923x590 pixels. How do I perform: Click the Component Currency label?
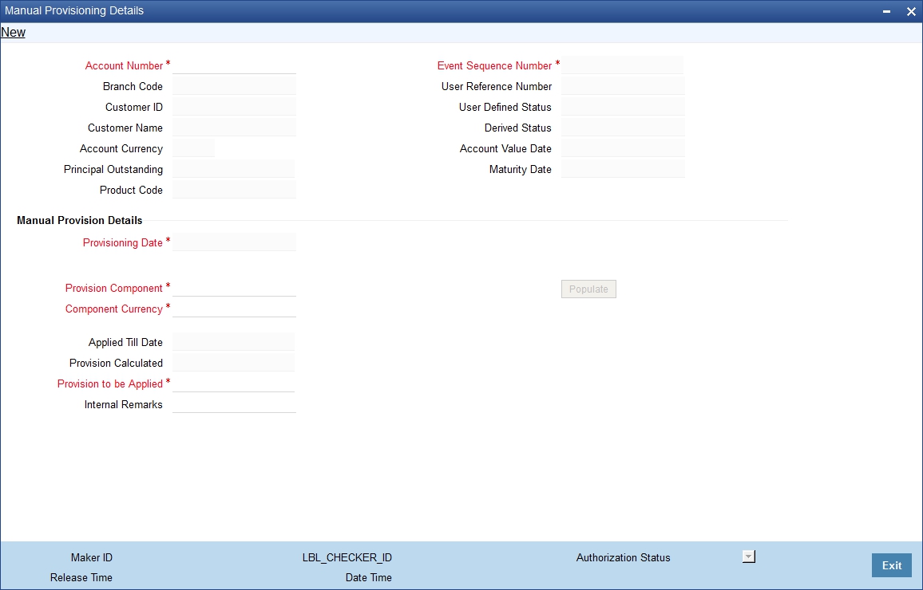click(x=113, y=309)
